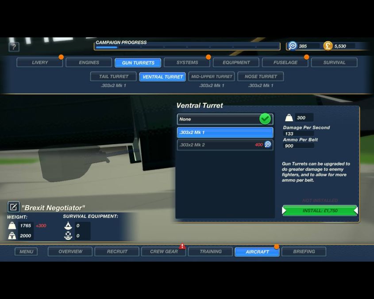Click the Ammo Per Belt value 900
This screenshot has height=299, width=374.
click(298, 146)
